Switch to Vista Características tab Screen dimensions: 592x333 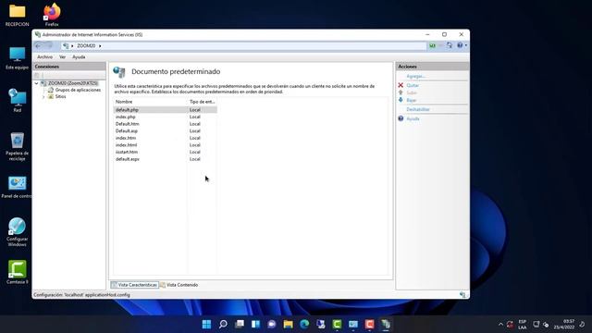click(x=134, y=285)
